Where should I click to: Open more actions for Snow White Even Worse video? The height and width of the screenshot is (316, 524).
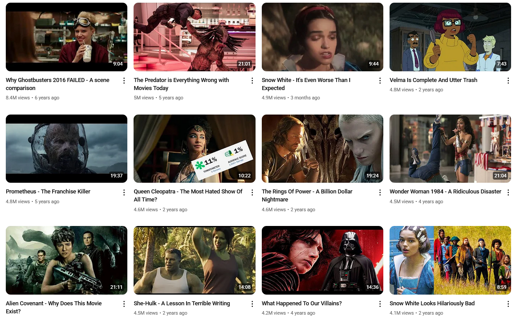coord(380,81)
